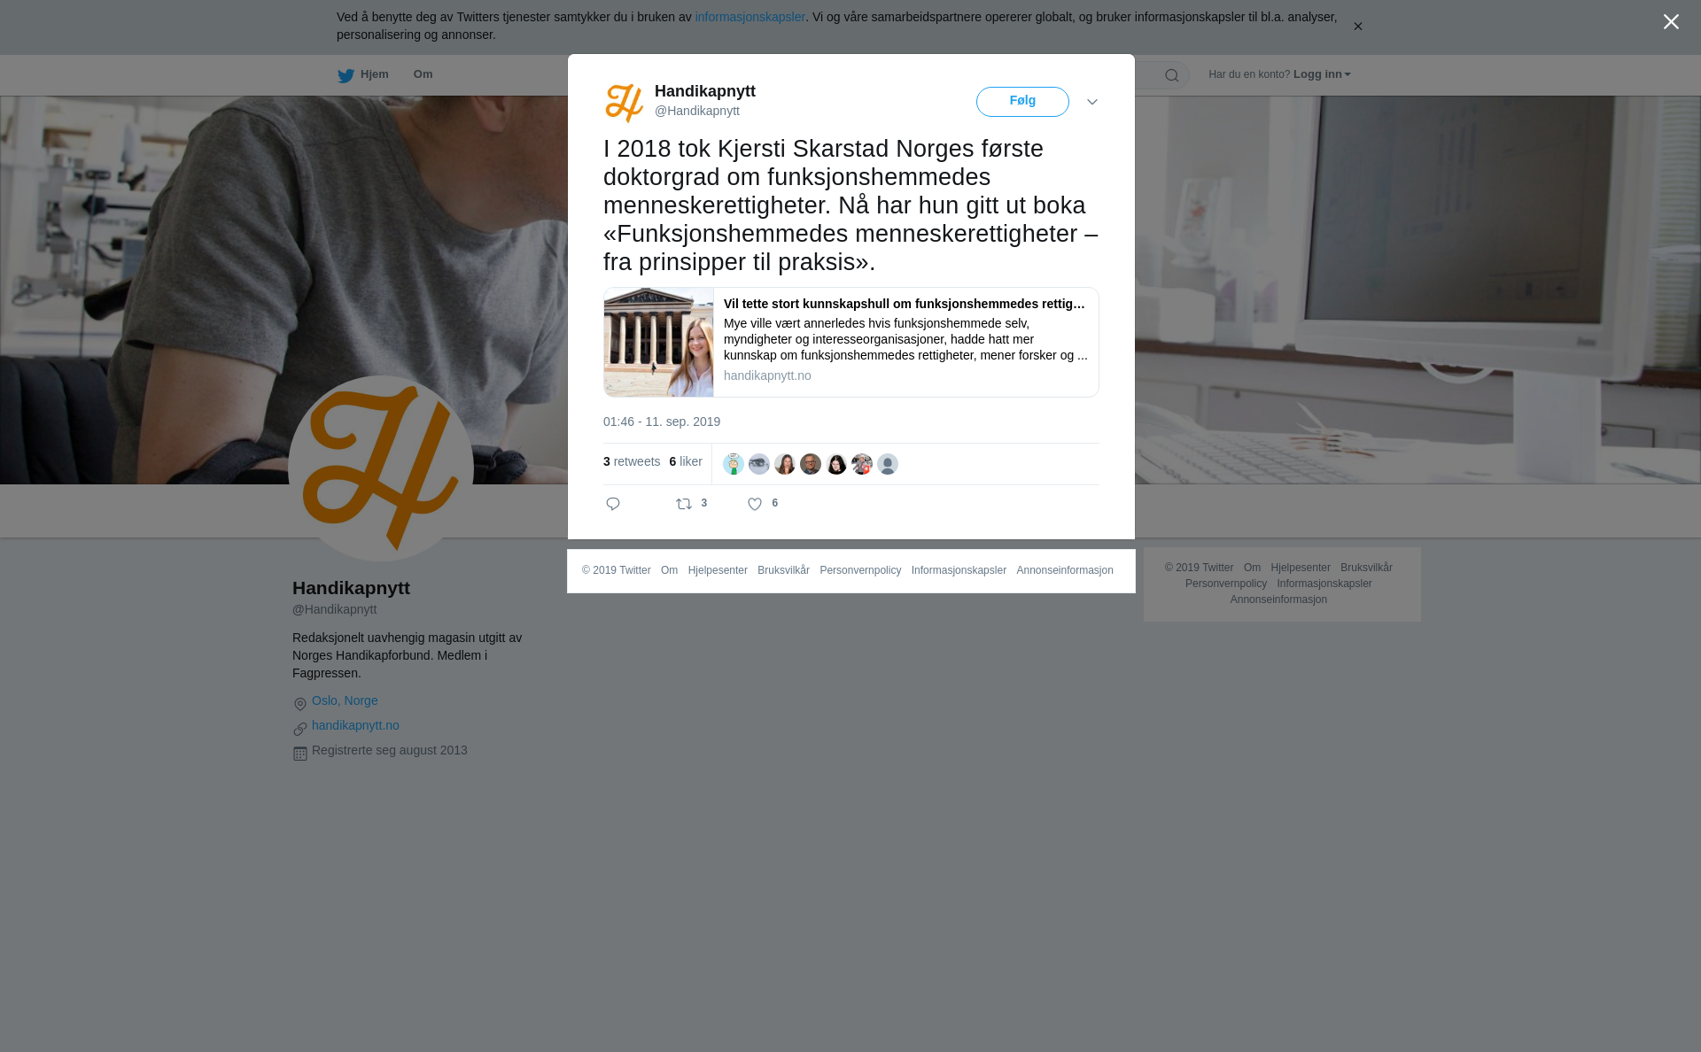Visit the handikapnytt.no profile link
1701x1052 pixels.
(355, 725)
